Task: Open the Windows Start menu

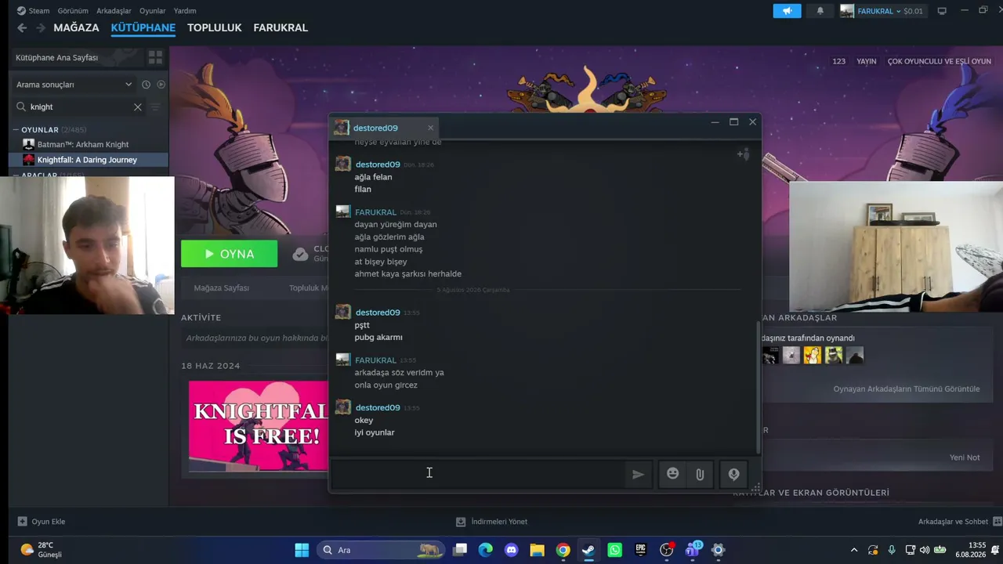Action: pyautogui.click(x=302, y=550)
